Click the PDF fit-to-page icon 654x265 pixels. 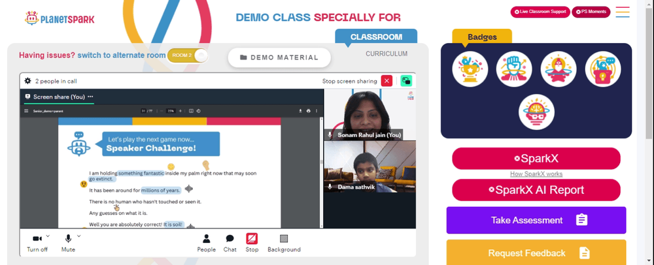[x=191, y=111]
